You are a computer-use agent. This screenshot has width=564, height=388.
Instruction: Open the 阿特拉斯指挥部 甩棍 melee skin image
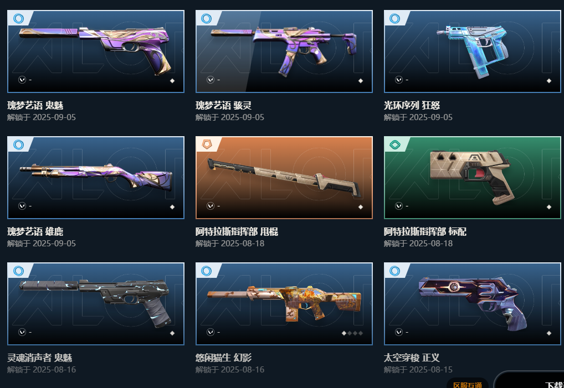coord(284,178)
